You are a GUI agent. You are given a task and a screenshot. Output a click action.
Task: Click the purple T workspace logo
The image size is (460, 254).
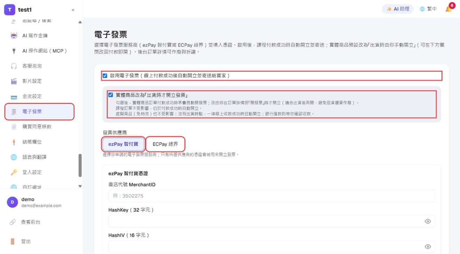[10, 10]
